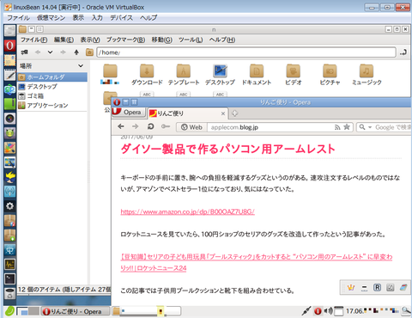
Task: Open the ロケットニュース24 article link
Action: [257, 262]
